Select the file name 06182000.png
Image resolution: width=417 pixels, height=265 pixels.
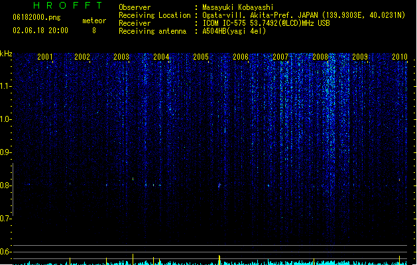coord(36,17)
